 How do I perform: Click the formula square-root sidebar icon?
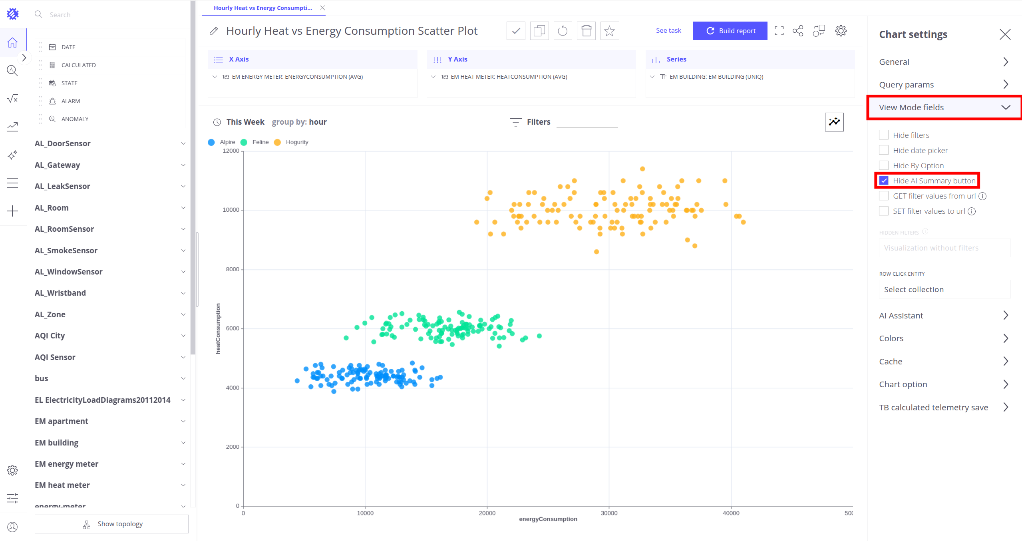point(12,98)
